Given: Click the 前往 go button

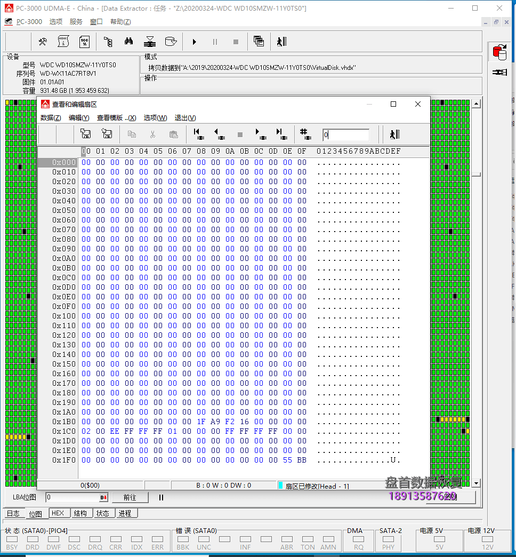Looking at the screenshot, I should point(130,497).
